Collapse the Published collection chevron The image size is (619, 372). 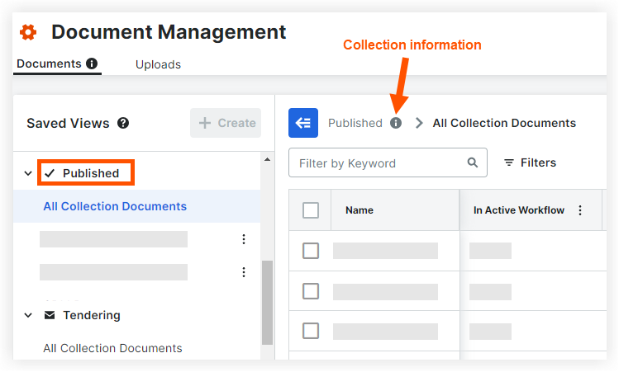(x=28, y=174)
